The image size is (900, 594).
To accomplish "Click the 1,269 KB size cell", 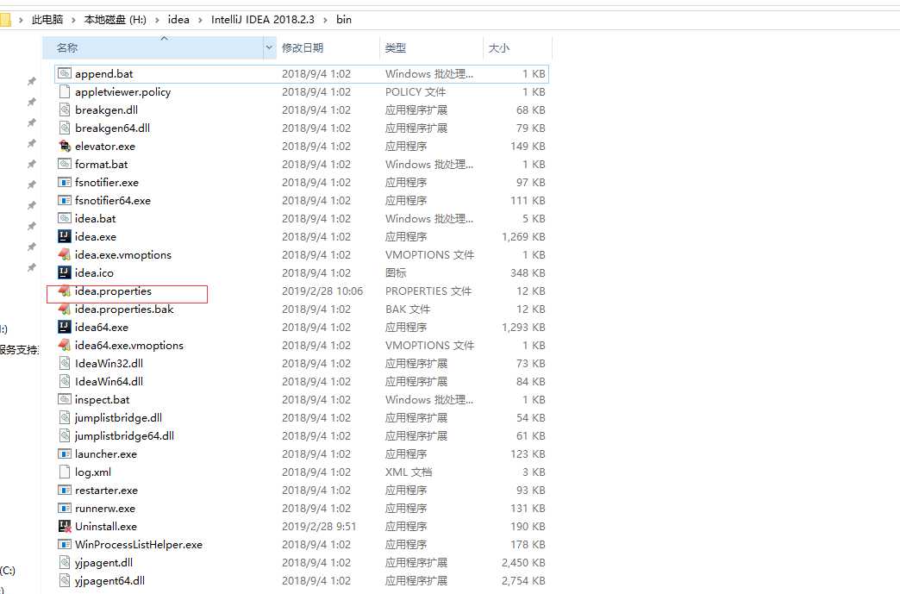I will (523, 236).
